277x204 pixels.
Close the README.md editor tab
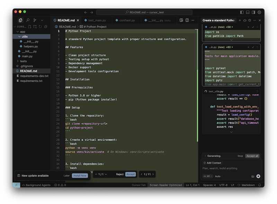[78, 20]
